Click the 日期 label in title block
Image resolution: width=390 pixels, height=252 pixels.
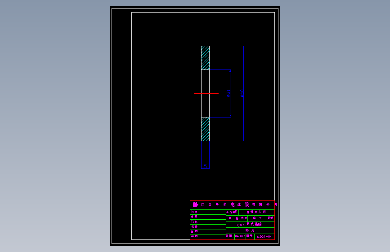(x=229, y=236)
